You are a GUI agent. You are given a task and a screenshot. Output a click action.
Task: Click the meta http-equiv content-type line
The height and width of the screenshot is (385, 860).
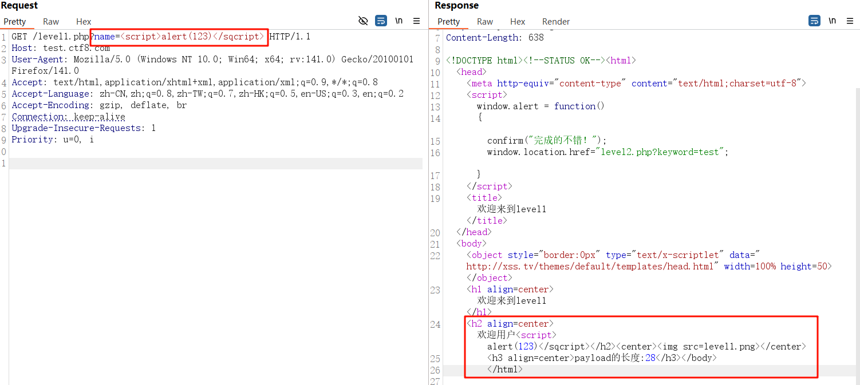[x=636, y=84]
